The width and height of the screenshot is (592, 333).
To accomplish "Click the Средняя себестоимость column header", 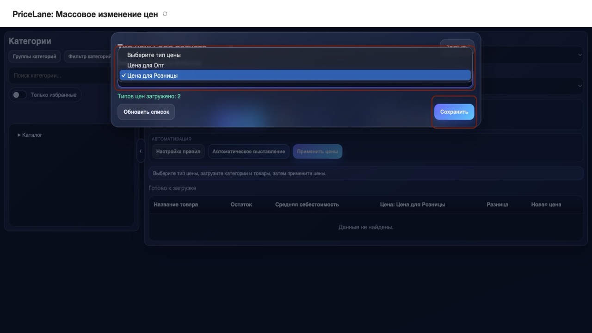I will (307, 204).
